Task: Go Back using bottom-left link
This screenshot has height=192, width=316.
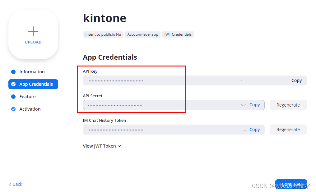Action: tap(16, 184)
